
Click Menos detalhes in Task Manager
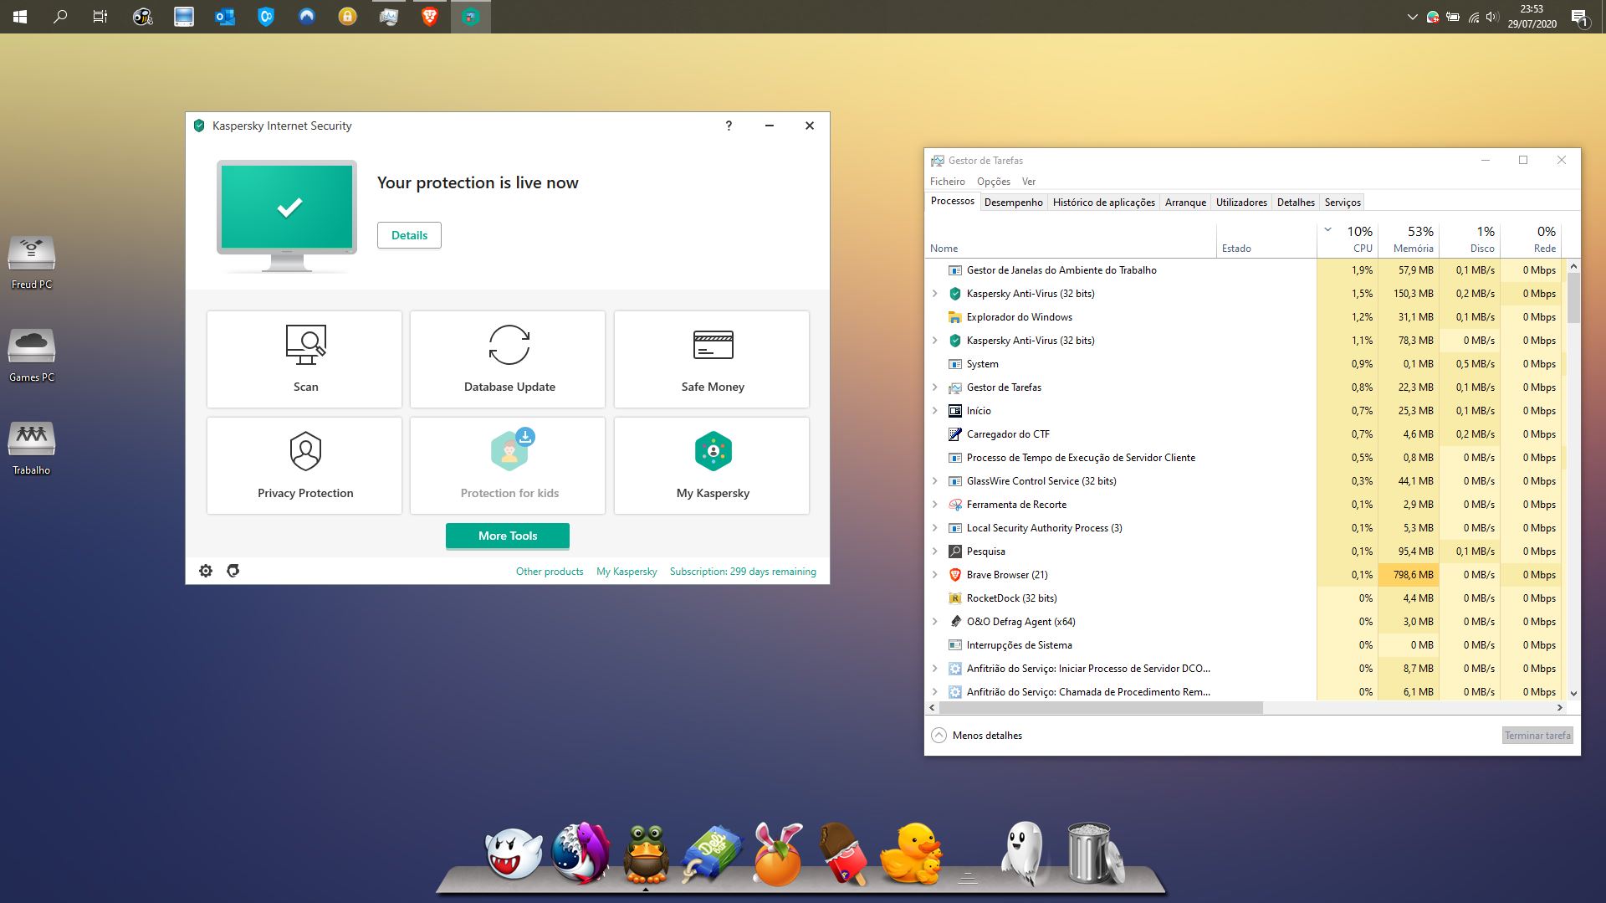coord(977,736)
